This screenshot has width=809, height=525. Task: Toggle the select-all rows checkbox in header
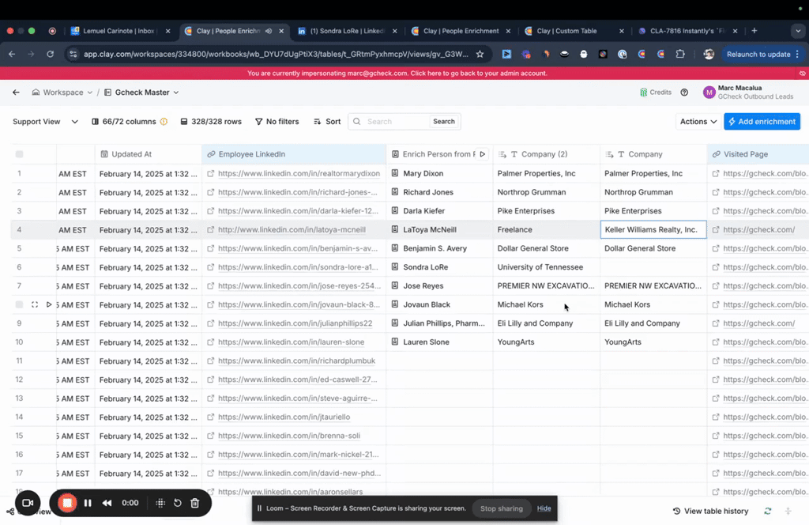20,154
